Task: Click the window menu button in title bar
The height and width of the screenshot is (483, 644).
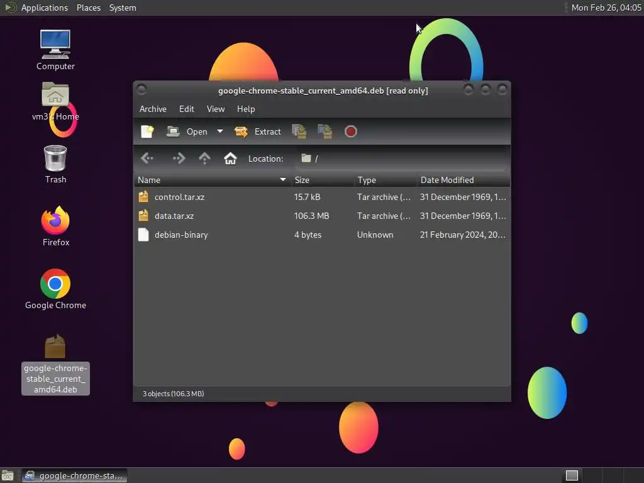Action: (x=142, y=89)
